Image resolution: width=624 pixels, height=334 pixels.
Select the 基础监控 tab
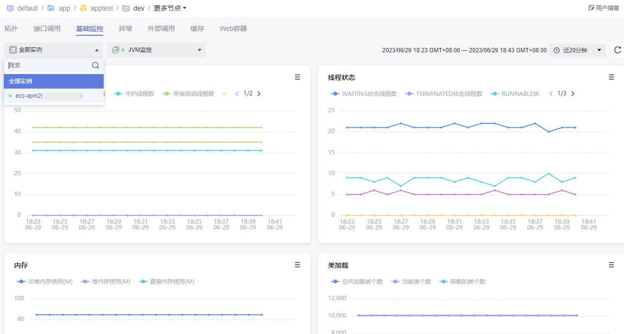coord(90,29)
